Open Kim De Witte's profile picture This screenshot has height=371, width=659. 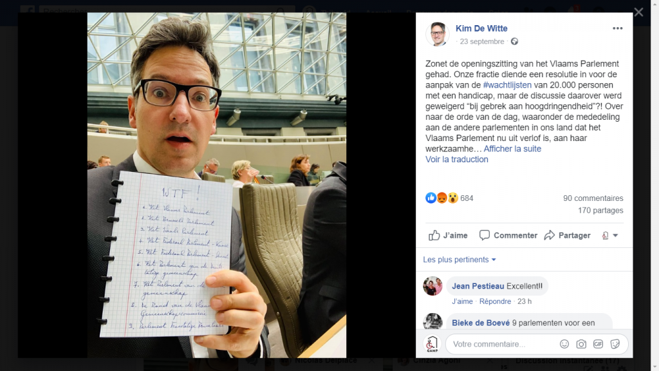pos(437,34)
